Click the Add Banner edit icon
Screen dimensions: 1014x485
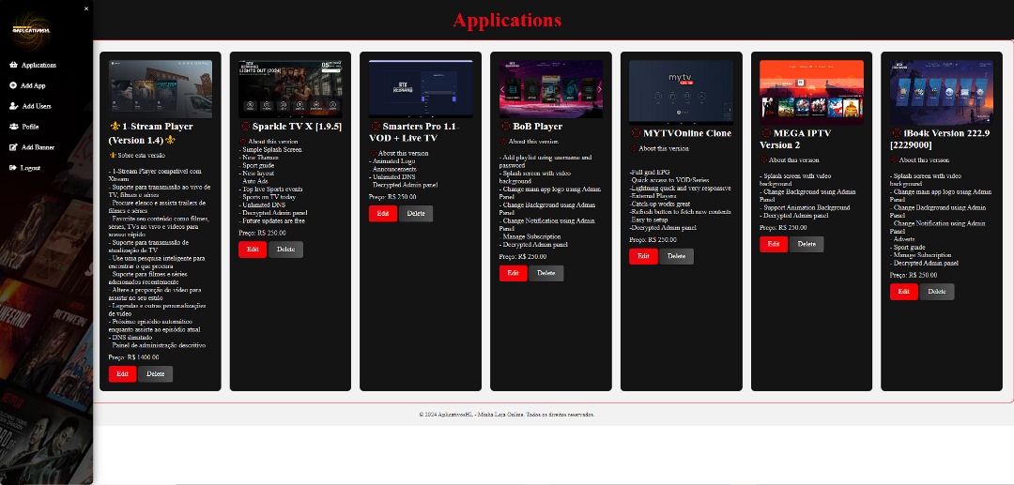[13, 147]
